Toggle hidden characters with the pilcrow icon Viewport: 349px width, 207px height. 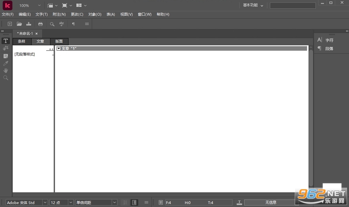(x=73, y=24)
